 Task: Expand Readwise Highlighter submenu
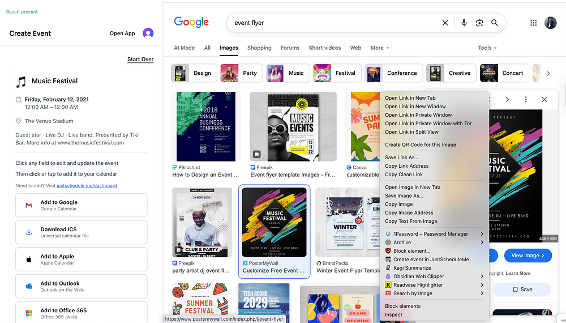pyautogui.click(x=482, y=284)
